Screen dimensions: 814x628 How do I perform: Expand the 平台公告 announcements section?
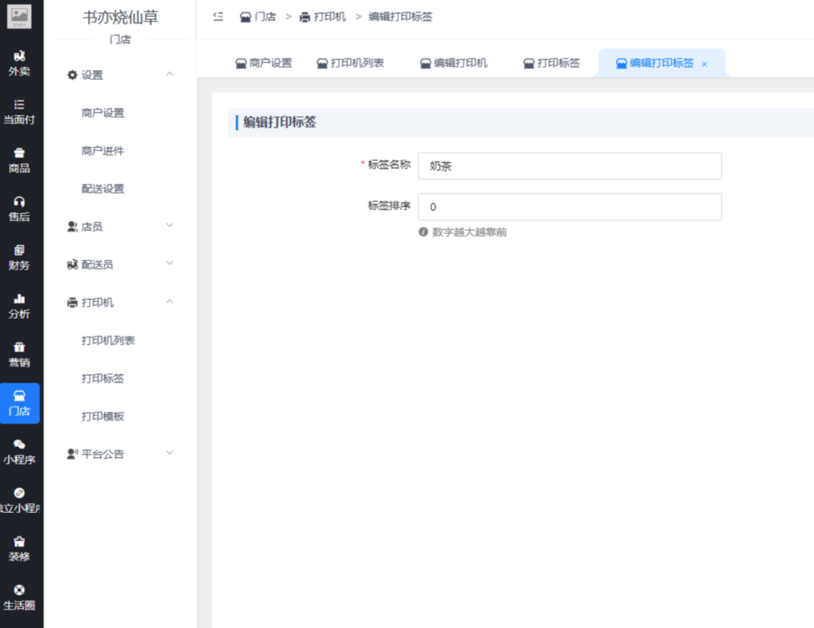tap(169, 454)
